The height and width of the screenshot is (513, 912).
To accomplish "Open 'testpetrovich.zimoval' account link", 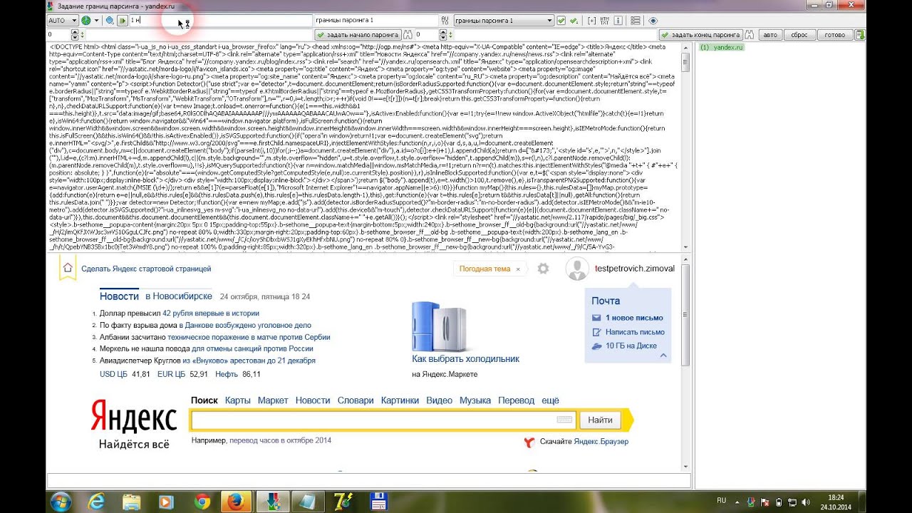I will [634, 269].
